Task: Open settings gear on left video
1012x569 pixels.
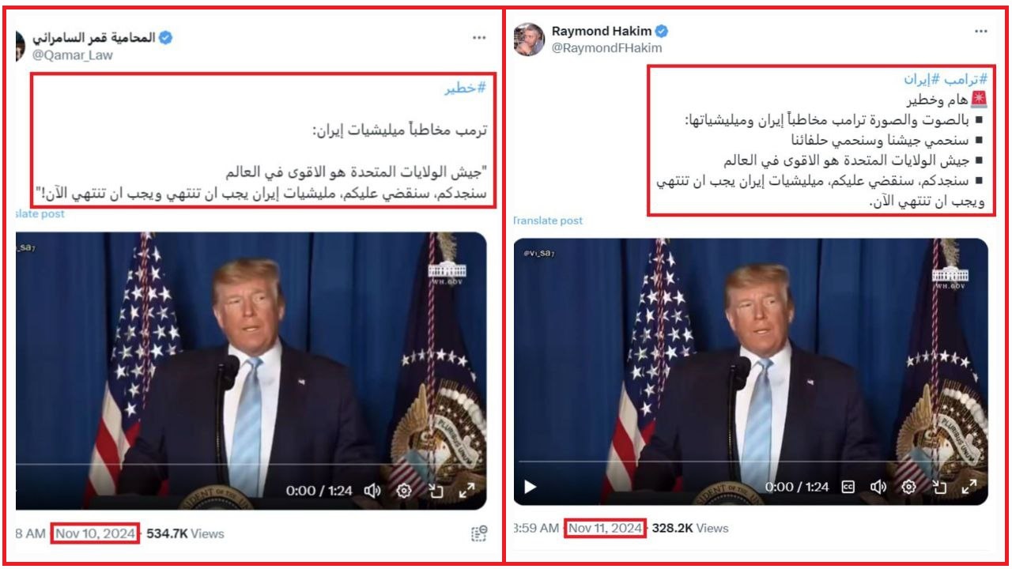Action: click(x=404, y=491)
